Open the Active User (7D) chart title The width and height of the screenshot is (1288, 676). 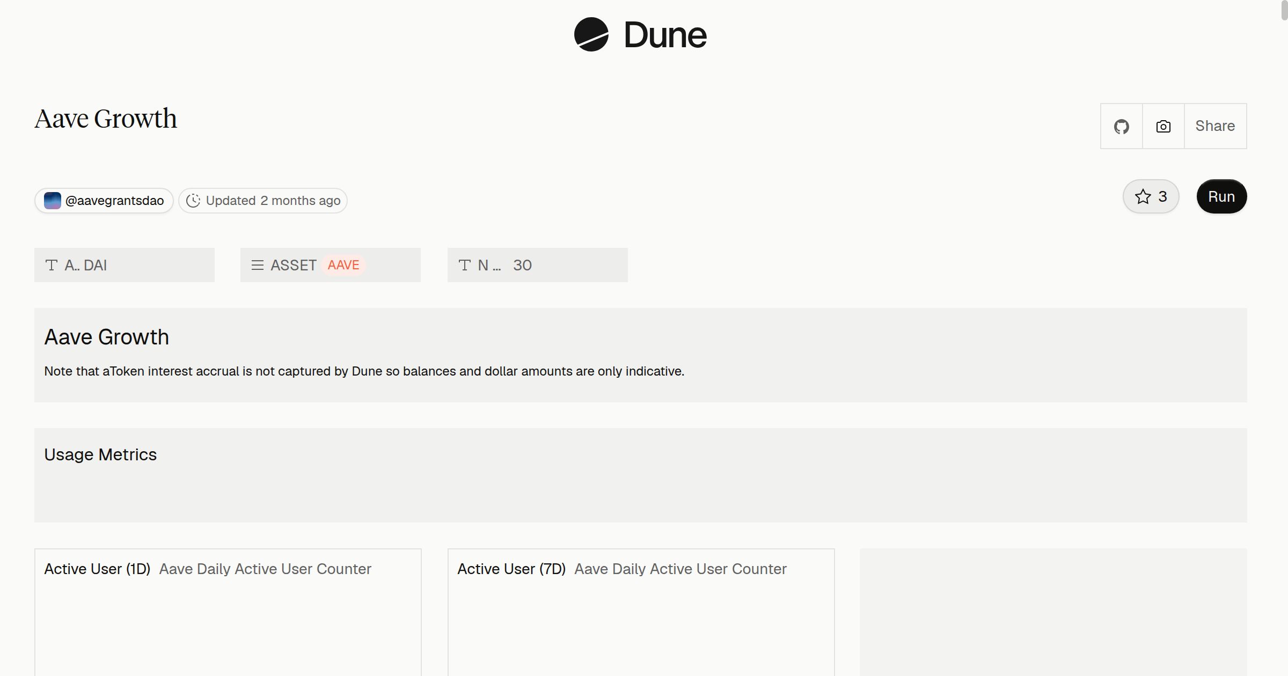click(x=511, y=569)
